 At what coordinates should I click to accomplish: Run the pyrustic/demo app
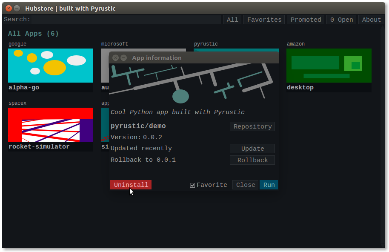pos(269,185)
